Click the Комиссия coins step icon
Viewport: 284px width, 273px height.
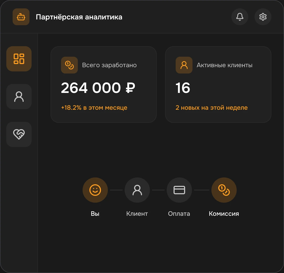click(224, 190)
